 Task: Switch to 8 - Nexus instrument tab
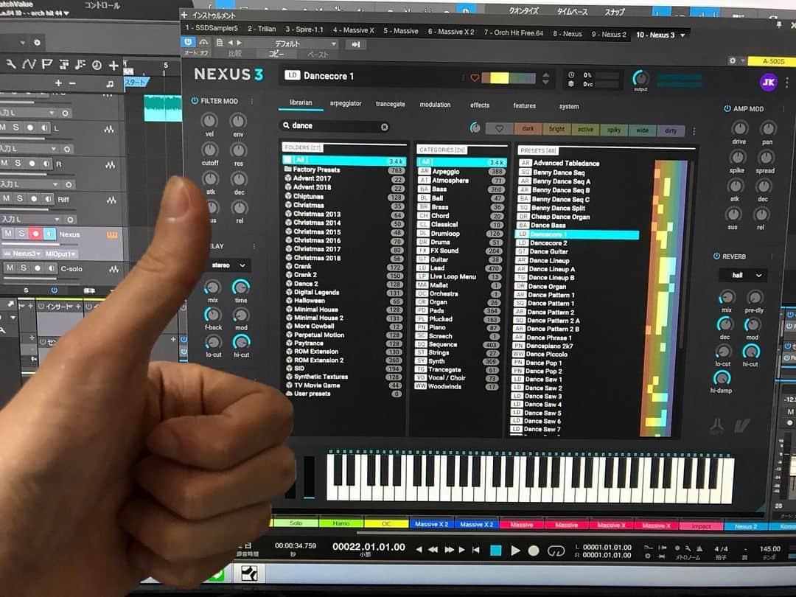[568, 33]
